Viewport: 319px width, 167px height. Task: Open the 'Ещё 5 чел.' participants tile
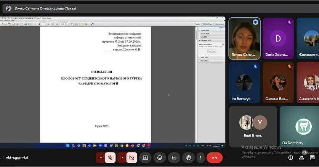pyautogui.click(x=253, y=127)
